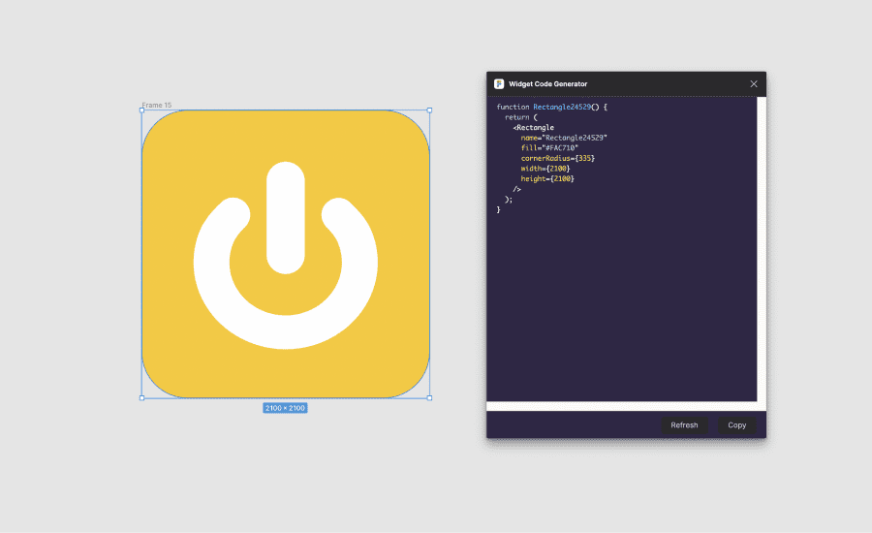Screen dimensions: 872x533
Task: Click the bottom-right selection handle of the frame
Action: (429, 397)
